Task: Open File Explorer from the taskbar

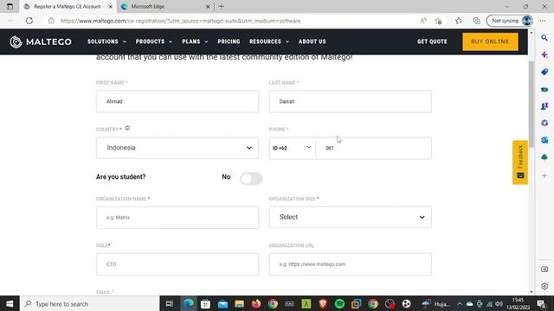Action: coord(240,303)
